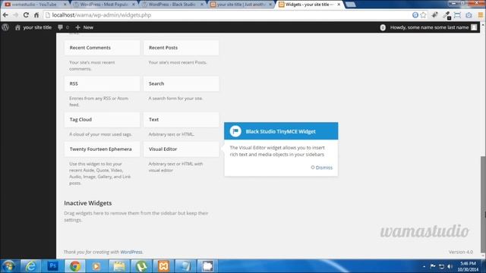
Task: Select the RSS widget
Action: (102, 83)
